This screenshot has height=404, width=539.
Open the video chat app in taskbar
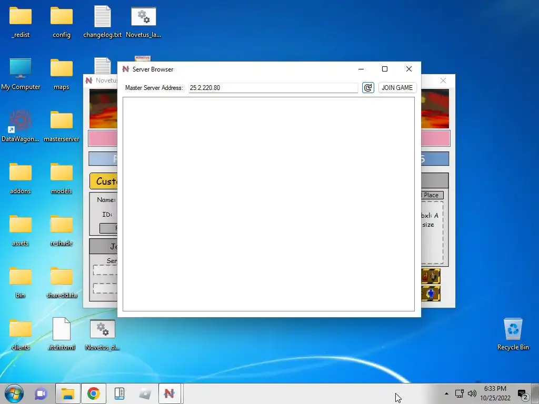[x=41, y=393]
